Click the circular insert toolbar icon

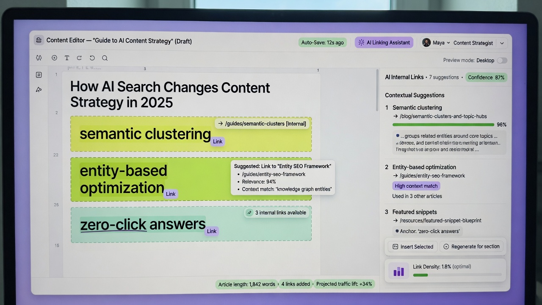click(54, 58)
